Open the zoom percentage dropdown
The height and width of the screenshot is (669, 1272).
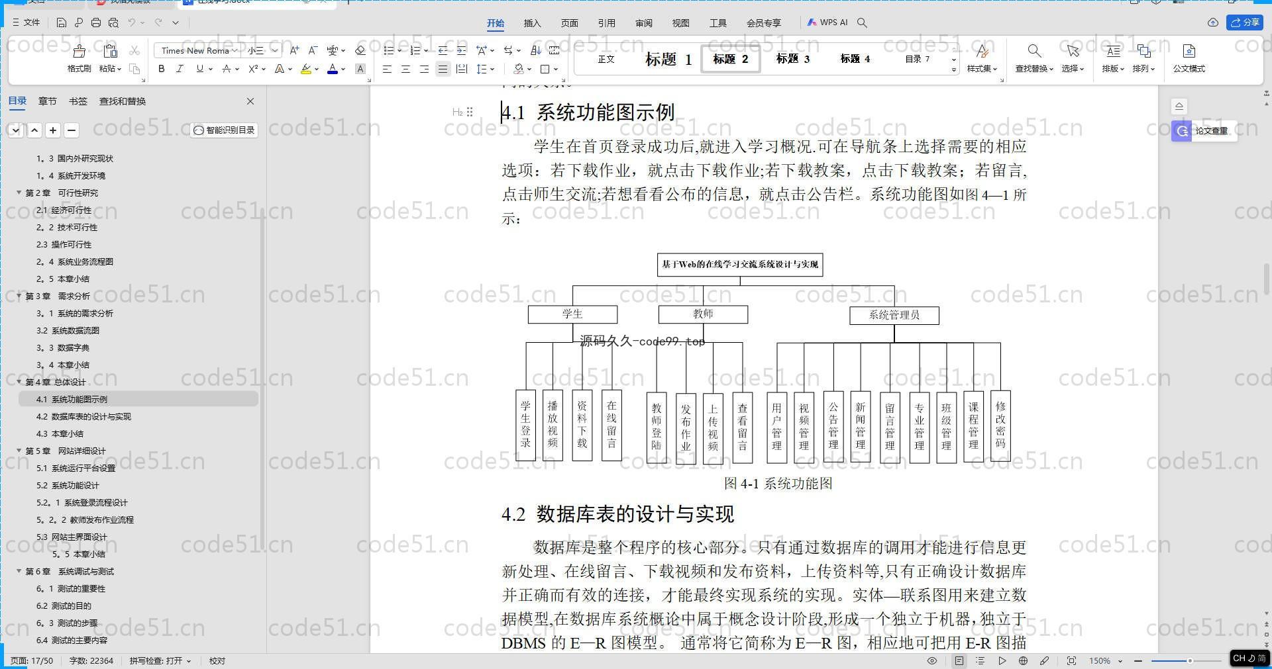point(1120,660)
